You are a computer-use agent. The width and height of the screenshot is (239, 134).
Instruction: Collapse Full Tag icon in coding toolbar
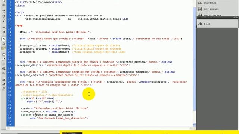click(4, 12)
